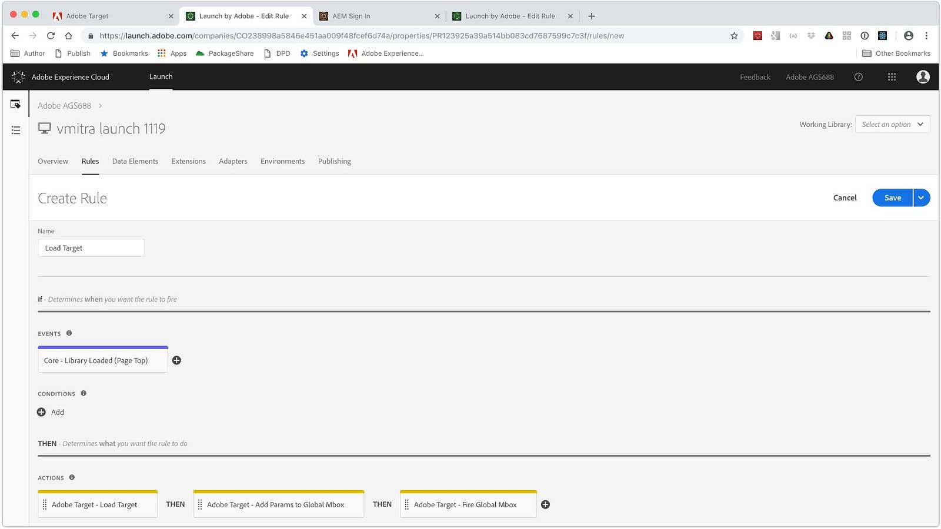
Task: Go back in browser history
Action: (15, 36)
